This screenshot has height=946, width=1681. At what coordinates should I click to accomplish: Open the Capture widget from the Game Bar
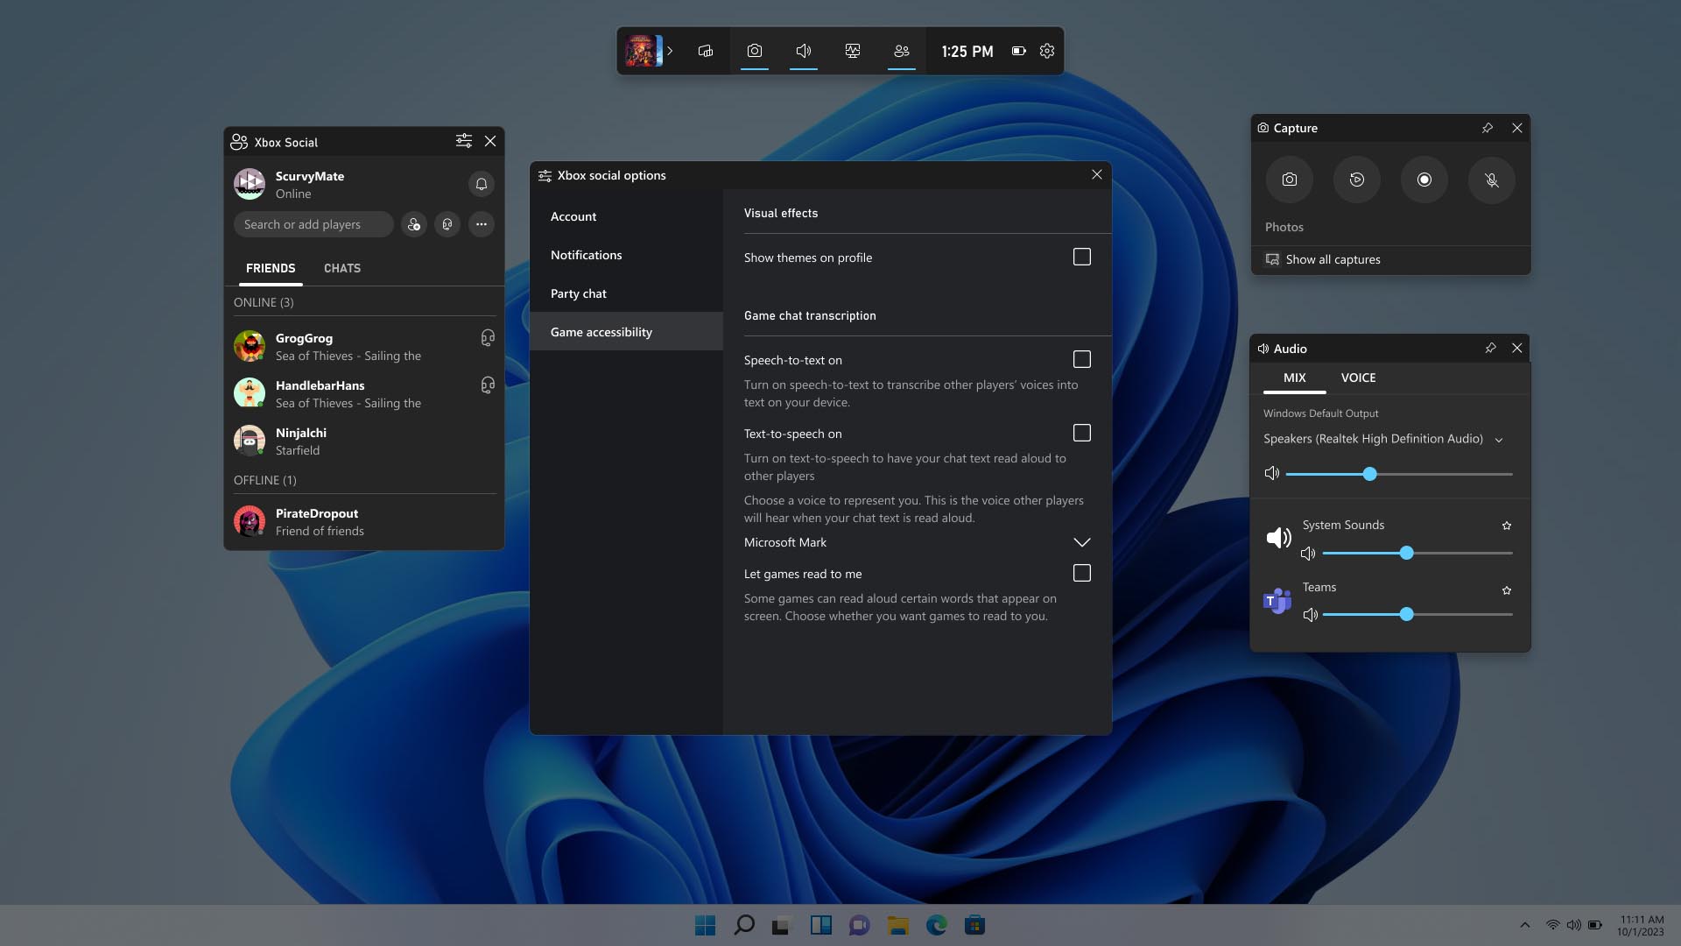[x=755, y=51]
